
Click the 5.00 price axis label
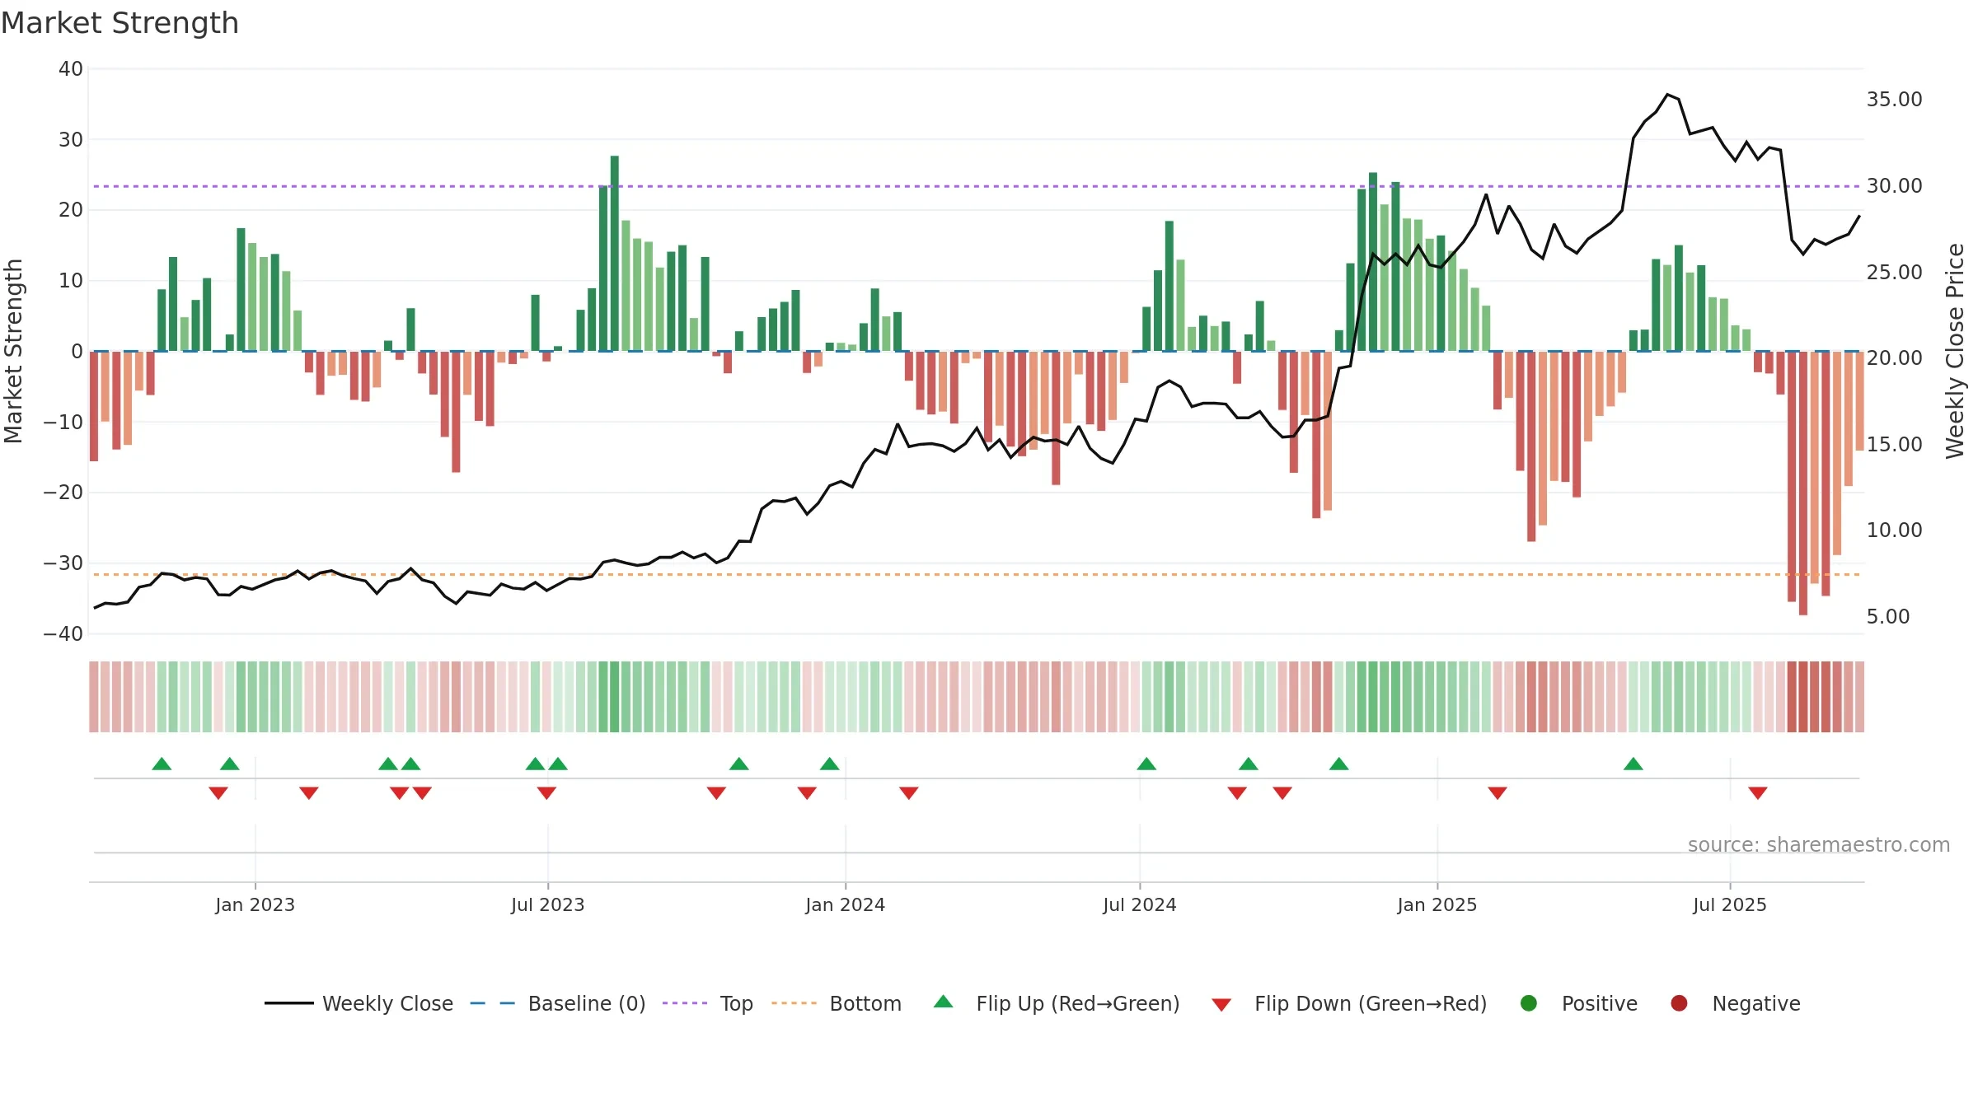[x=1888, y=617]
